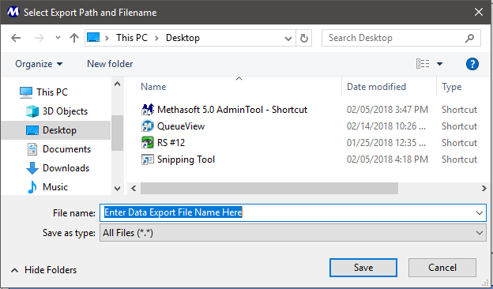Click the Cancel button
This screenshot has height=289, width=493.
(x=442, y=268)
